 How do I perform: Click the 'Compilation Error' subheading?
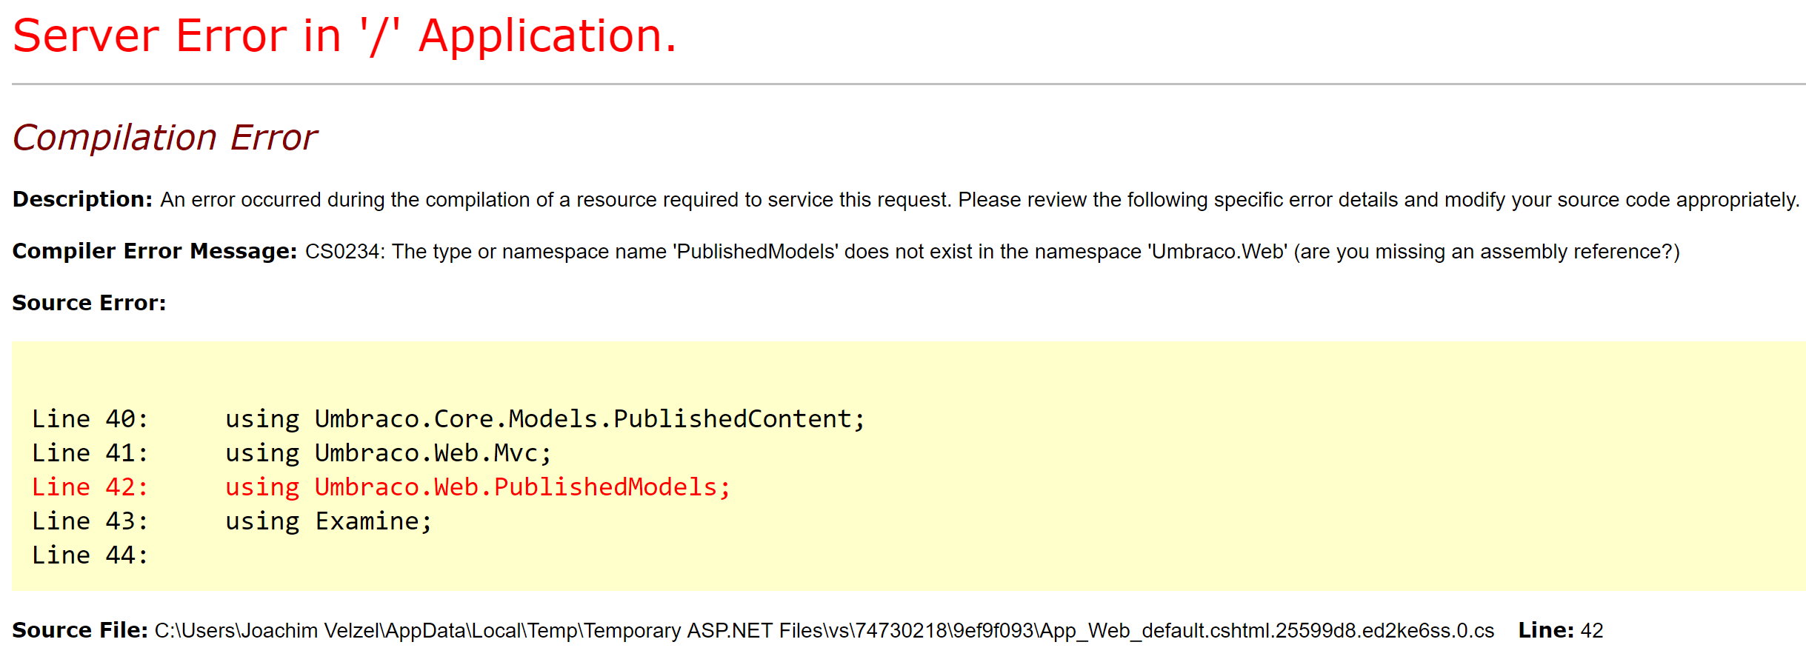coord(164,138)
